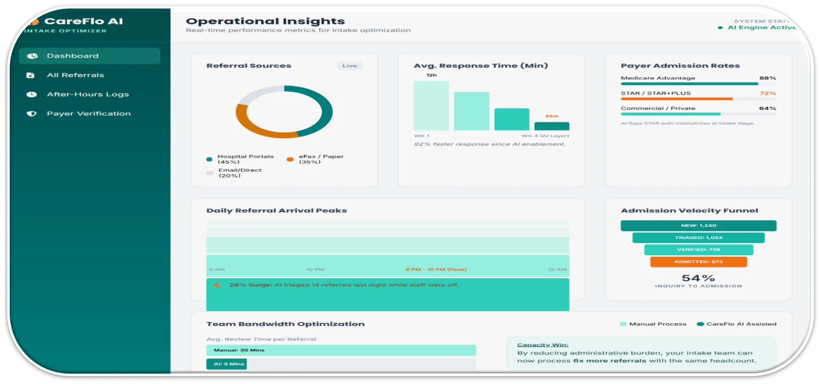This screenshot has width=821, height=384.
Task: Click the Payer Verification shield icon
Action: (x=32, y=114)
